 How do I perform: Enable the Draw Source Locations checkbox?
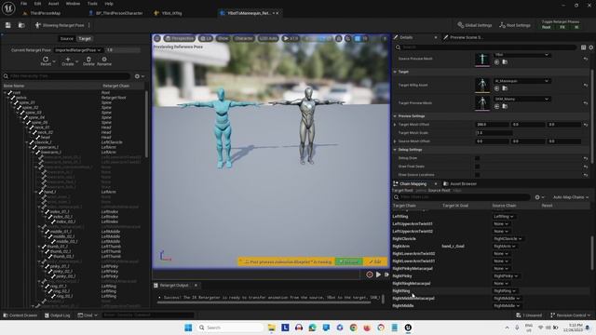click(478, 175)
